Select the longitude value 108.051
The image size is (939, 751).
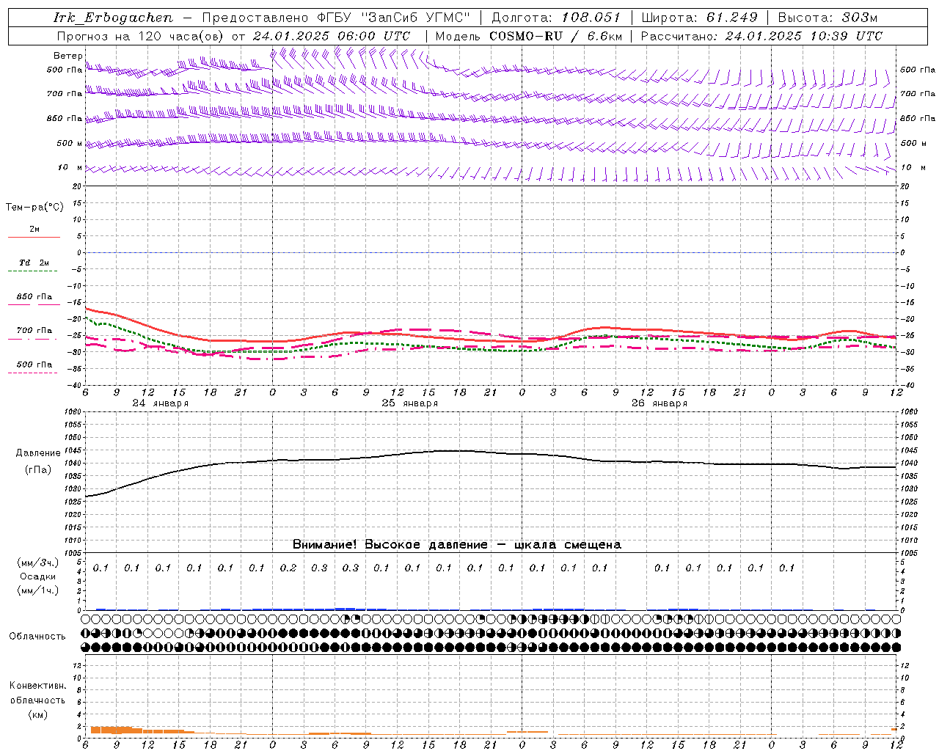click(x=591, y=18)
